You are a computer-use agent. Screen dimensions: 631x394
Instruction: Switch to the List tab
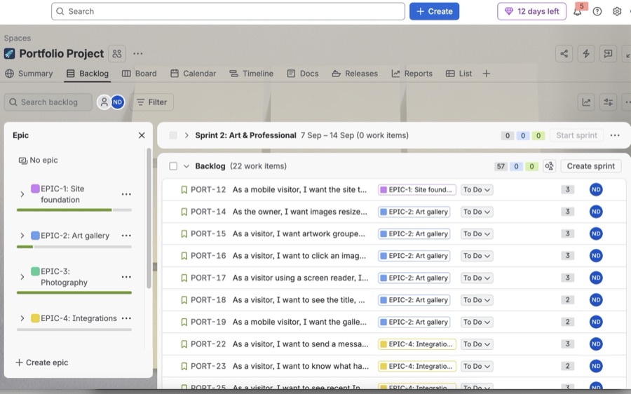click(459, 74)
